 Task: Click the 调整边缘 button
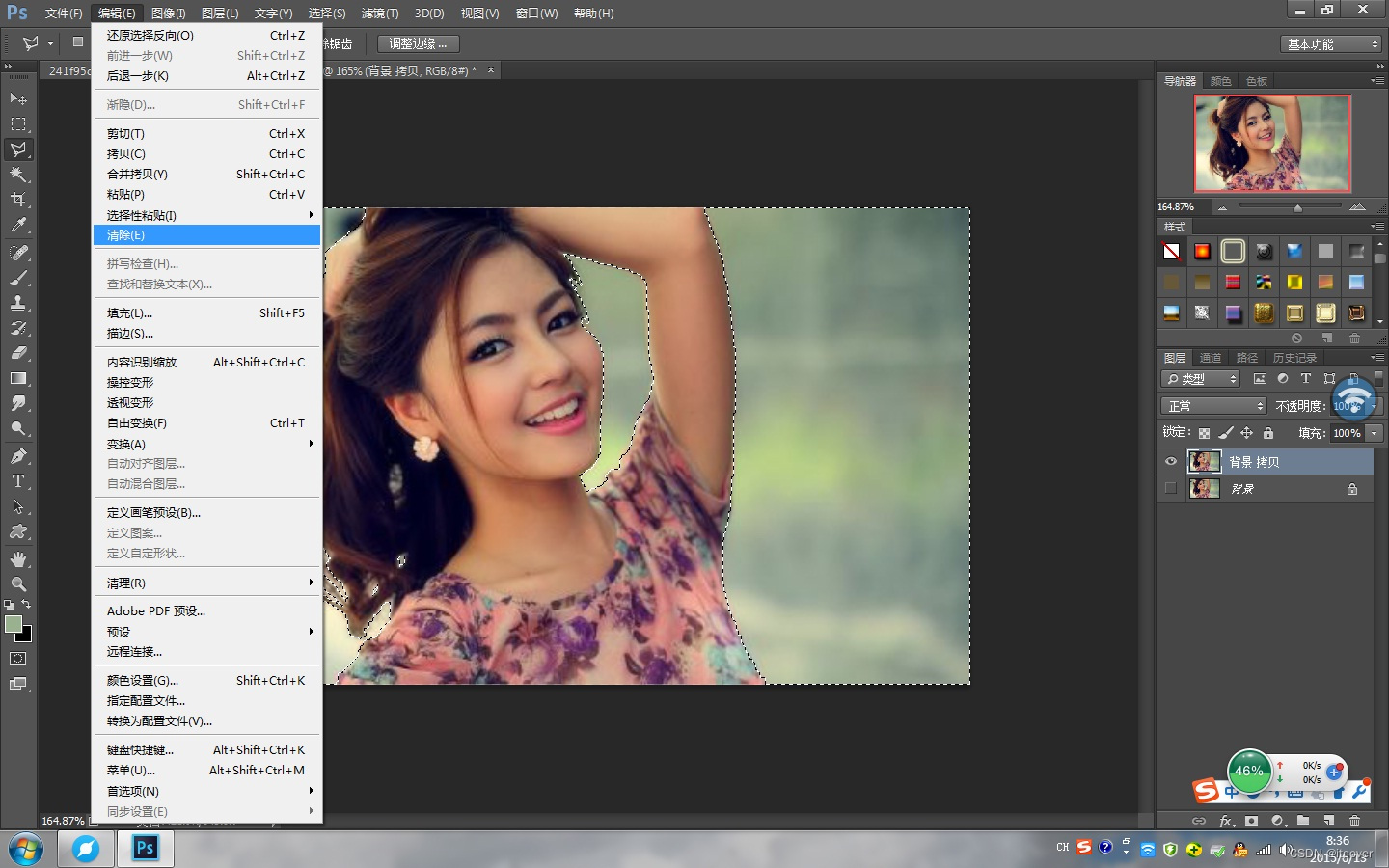[x=418, y=44]
